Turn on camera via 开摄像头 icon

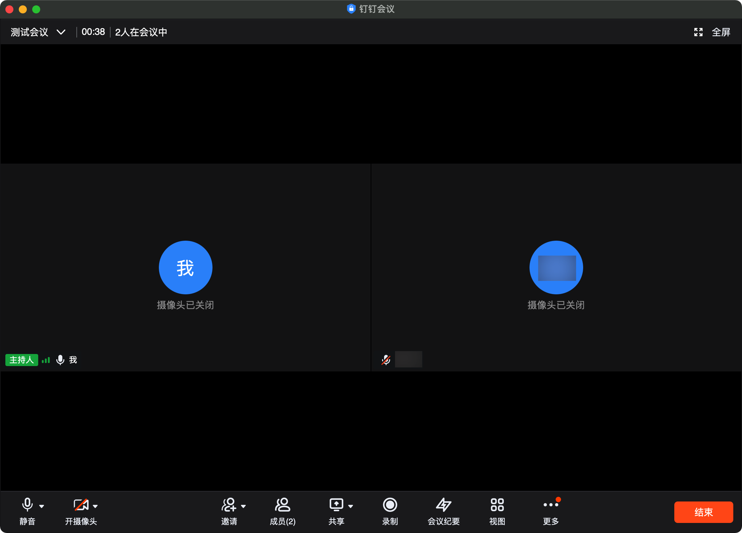point(81,505)
